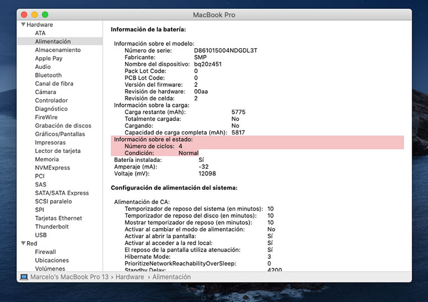Image resolution: width=428 pixels, height=302 pixels.
Task: Open Gráficos/Pantallas hardware entry
Action: pos(60,134)
